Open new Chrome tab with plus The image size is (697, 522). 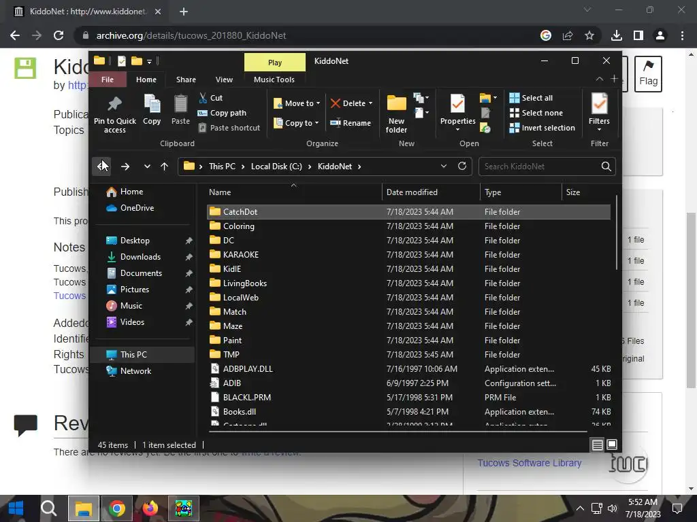click(x=184, y=12)
